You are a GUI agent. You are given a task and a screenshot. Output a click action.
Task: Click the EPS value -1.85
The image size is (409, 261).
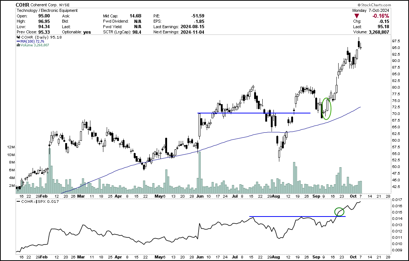(199, 22)
